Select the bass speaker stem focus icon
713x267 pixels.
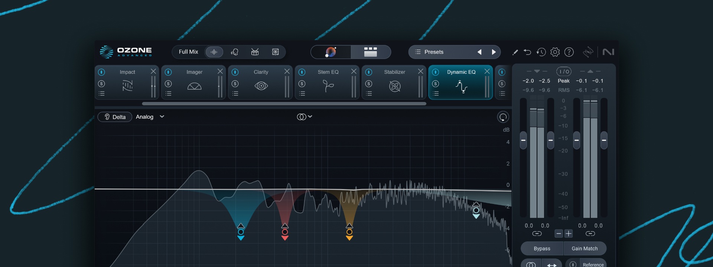pyautogui.click(x=275, y=52)
